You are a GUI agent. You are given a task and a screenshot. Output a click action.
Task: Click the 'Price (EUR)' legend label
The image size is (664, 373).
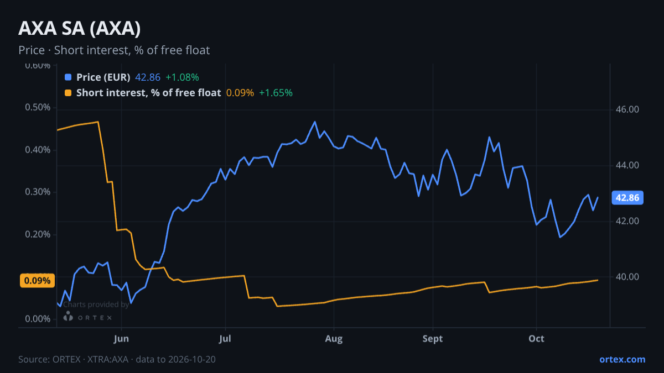(x=103, y=77)
